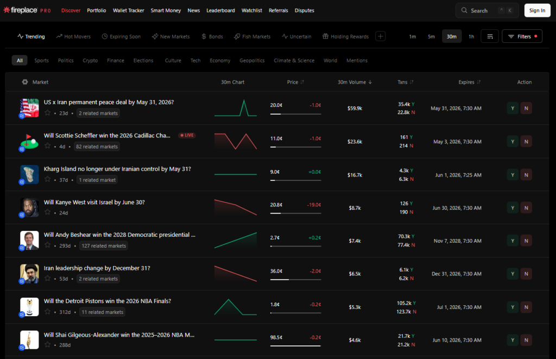Click the Expires sort arrows icon
The width and height of the screenshot is (556, 359).
pyautogui.click(x=479, y=82)
